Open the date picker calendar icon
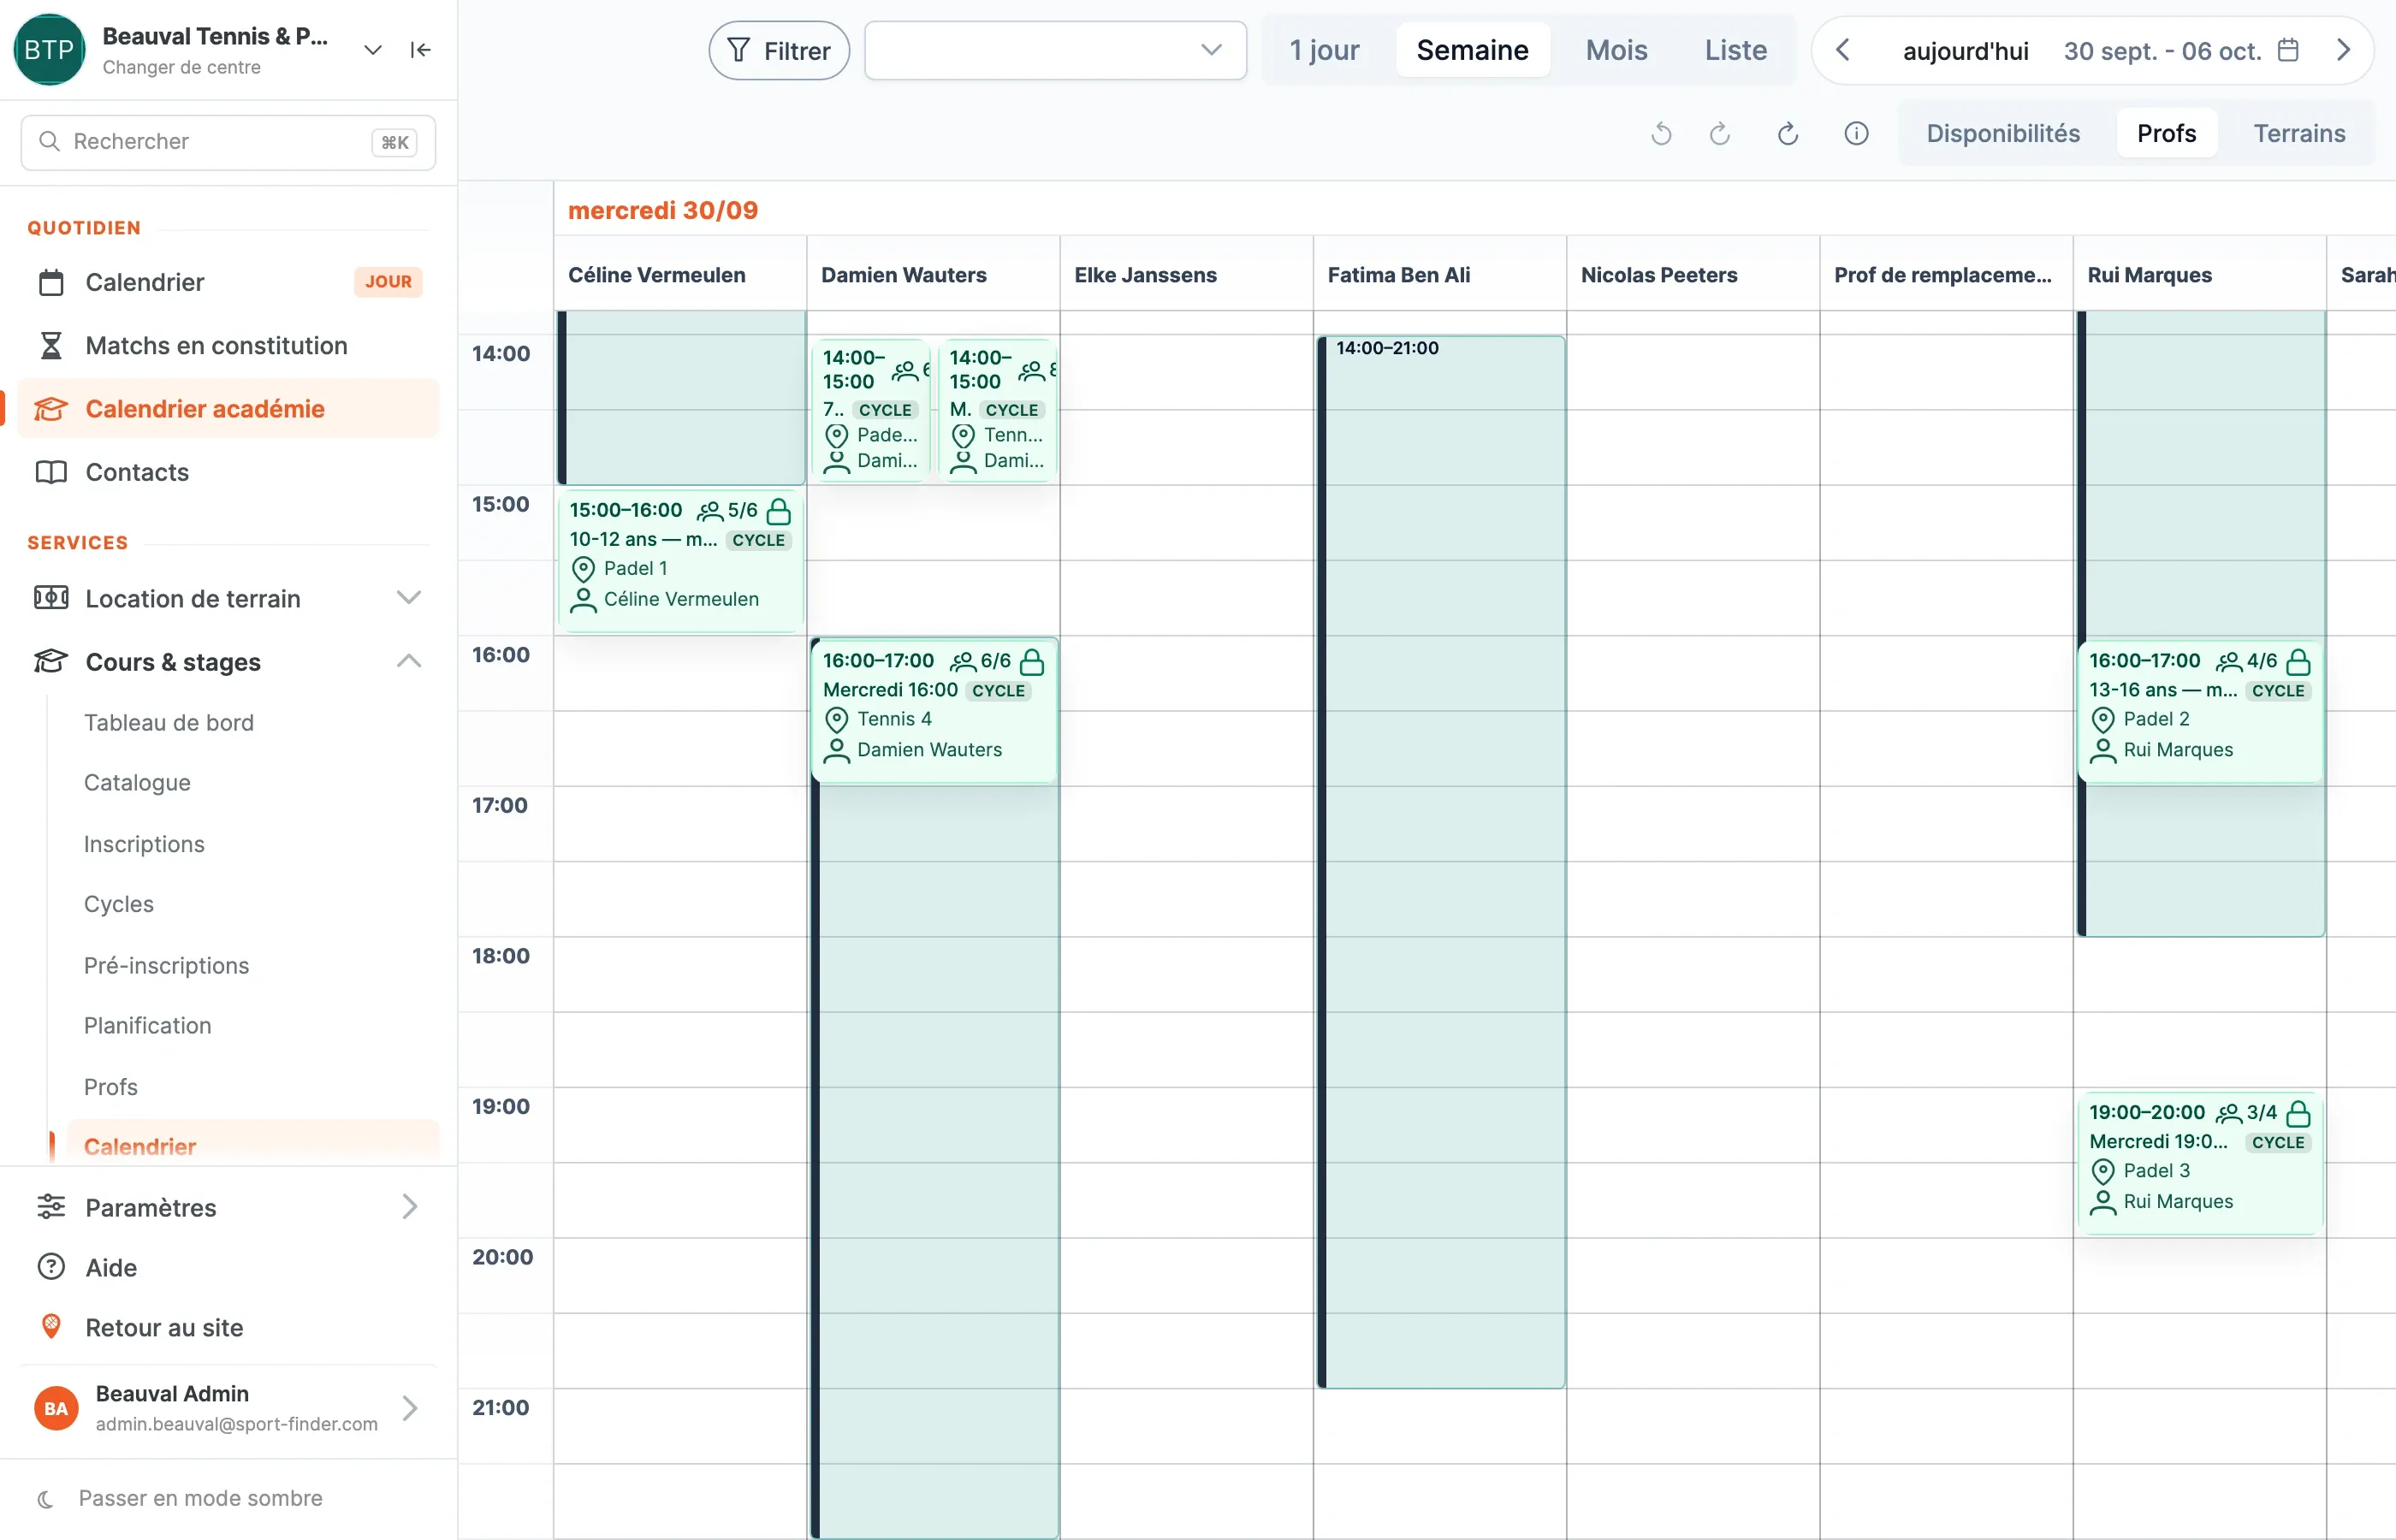 [x=2288, y=50]
